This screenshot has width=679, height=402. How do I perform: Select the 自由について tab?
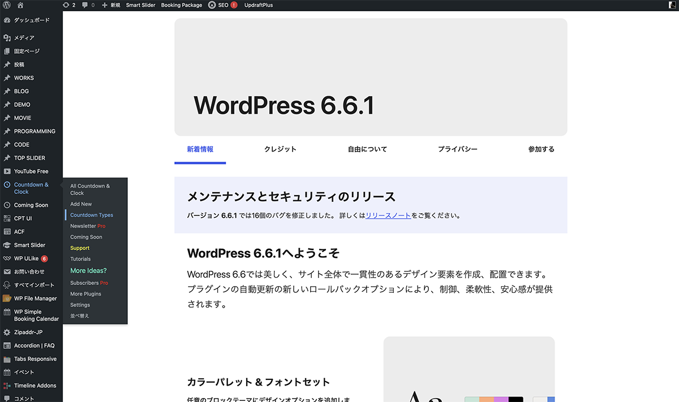pyautogui.click(x=367, y=149)
